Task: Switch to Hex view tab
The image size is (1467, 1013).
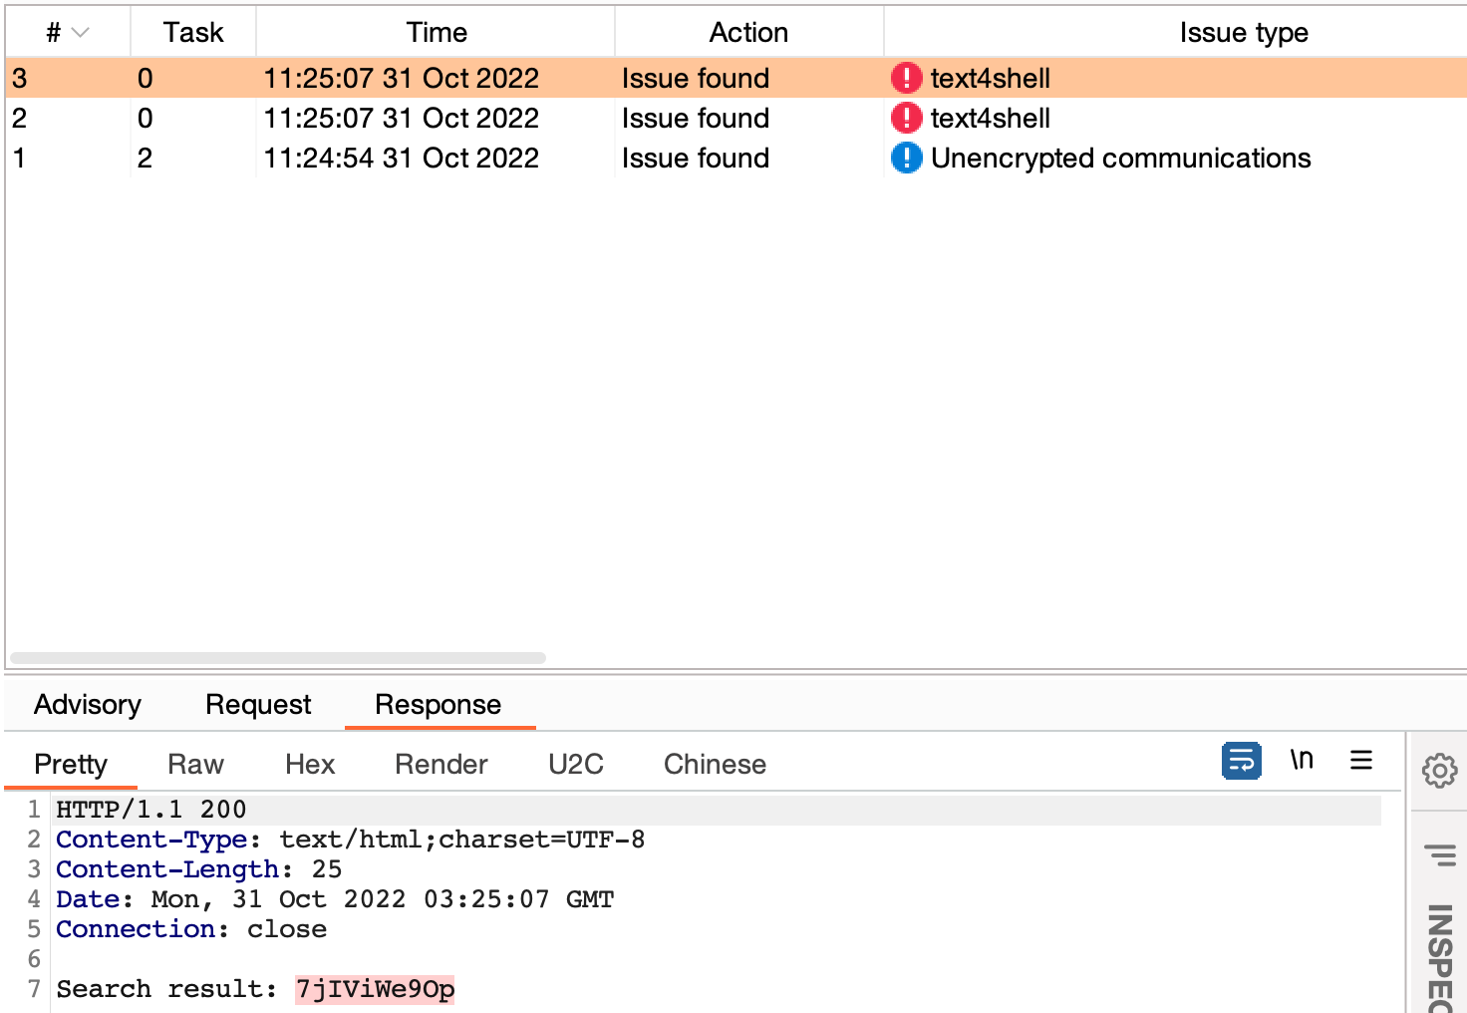Action: pos(310,765)
